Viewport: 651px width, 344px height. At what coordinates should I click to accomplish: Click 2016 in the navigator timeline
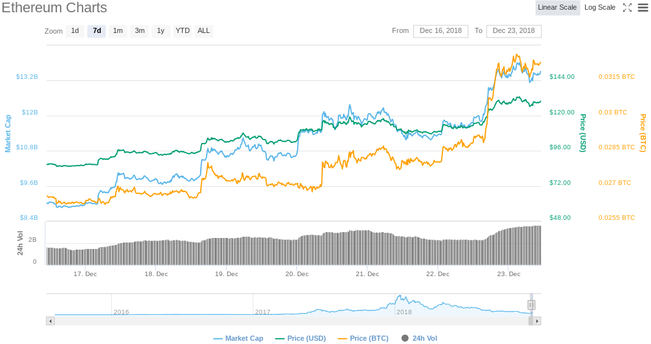pos(121,312)
